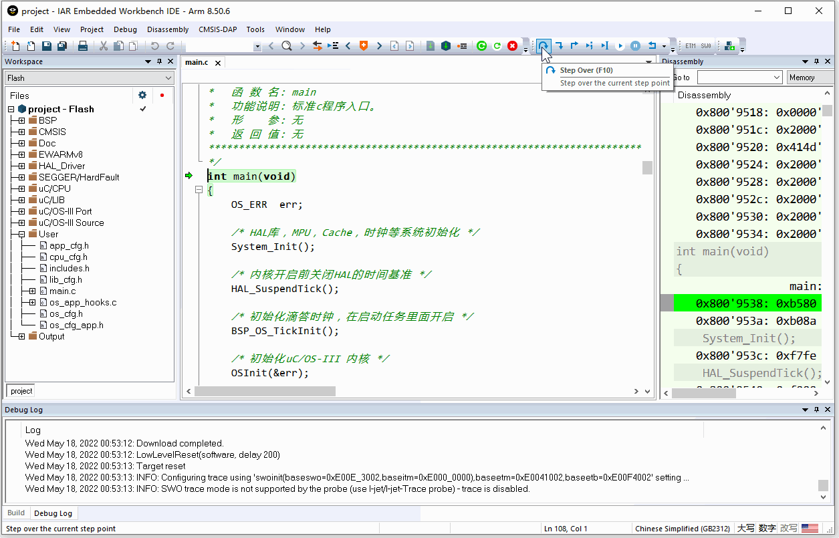839x538 pixels.
Task: Switch to the Build tab
Action: [x=16, y=513]
